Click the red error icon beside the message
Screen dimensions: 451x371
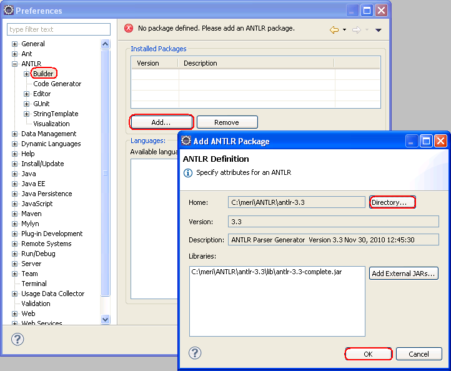pyautogui.click(x=129, y=28)
